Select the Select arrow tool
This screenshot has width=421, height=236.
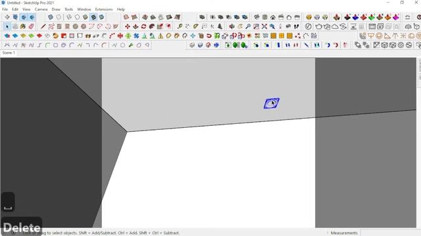[7, 26]
